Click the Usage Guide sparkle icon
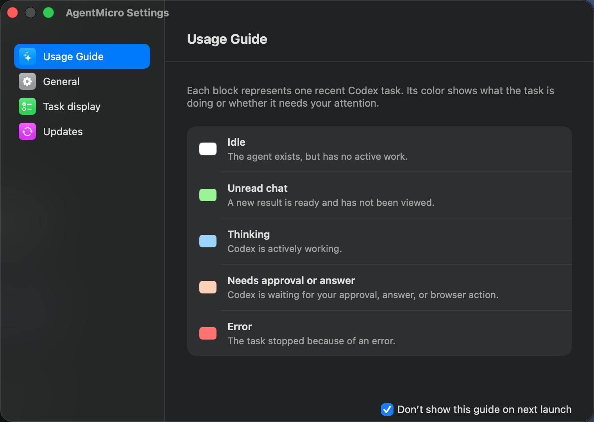Viewport: 594px width, 422px height. [27, 56]
